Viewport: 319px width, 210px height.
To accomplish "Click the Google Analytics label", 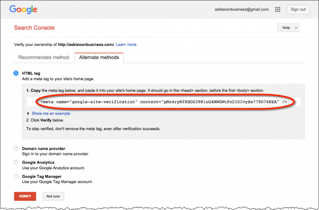I will click(38, 162).
